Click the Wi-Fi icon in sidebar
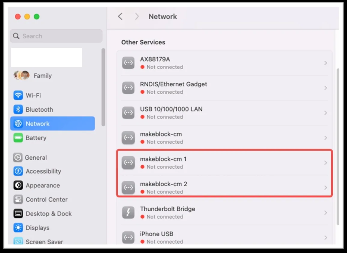Image resolution: width=347 pixels, height=253 pixels. pyautogui.click(x=18, y=95)
